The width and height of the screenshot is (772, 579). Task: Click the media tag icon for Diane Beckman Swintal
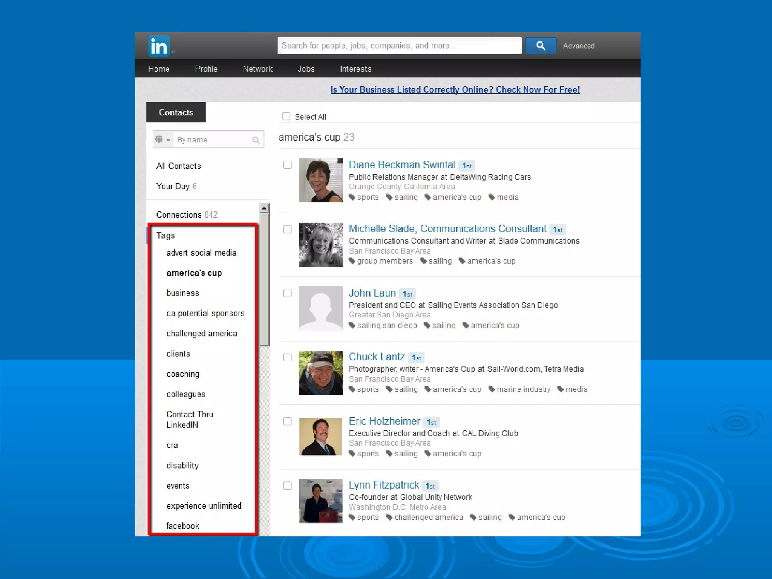tap(492, 197)
